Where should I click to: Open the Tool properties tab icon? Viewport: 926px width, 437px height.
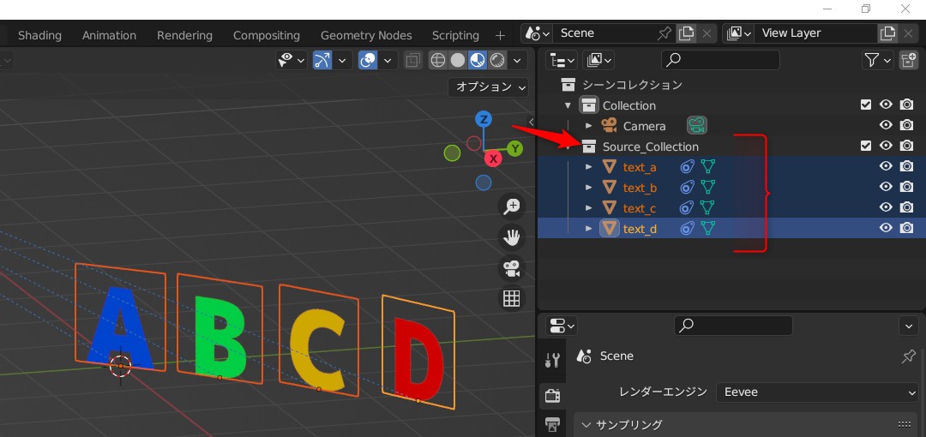coord(552,360)
